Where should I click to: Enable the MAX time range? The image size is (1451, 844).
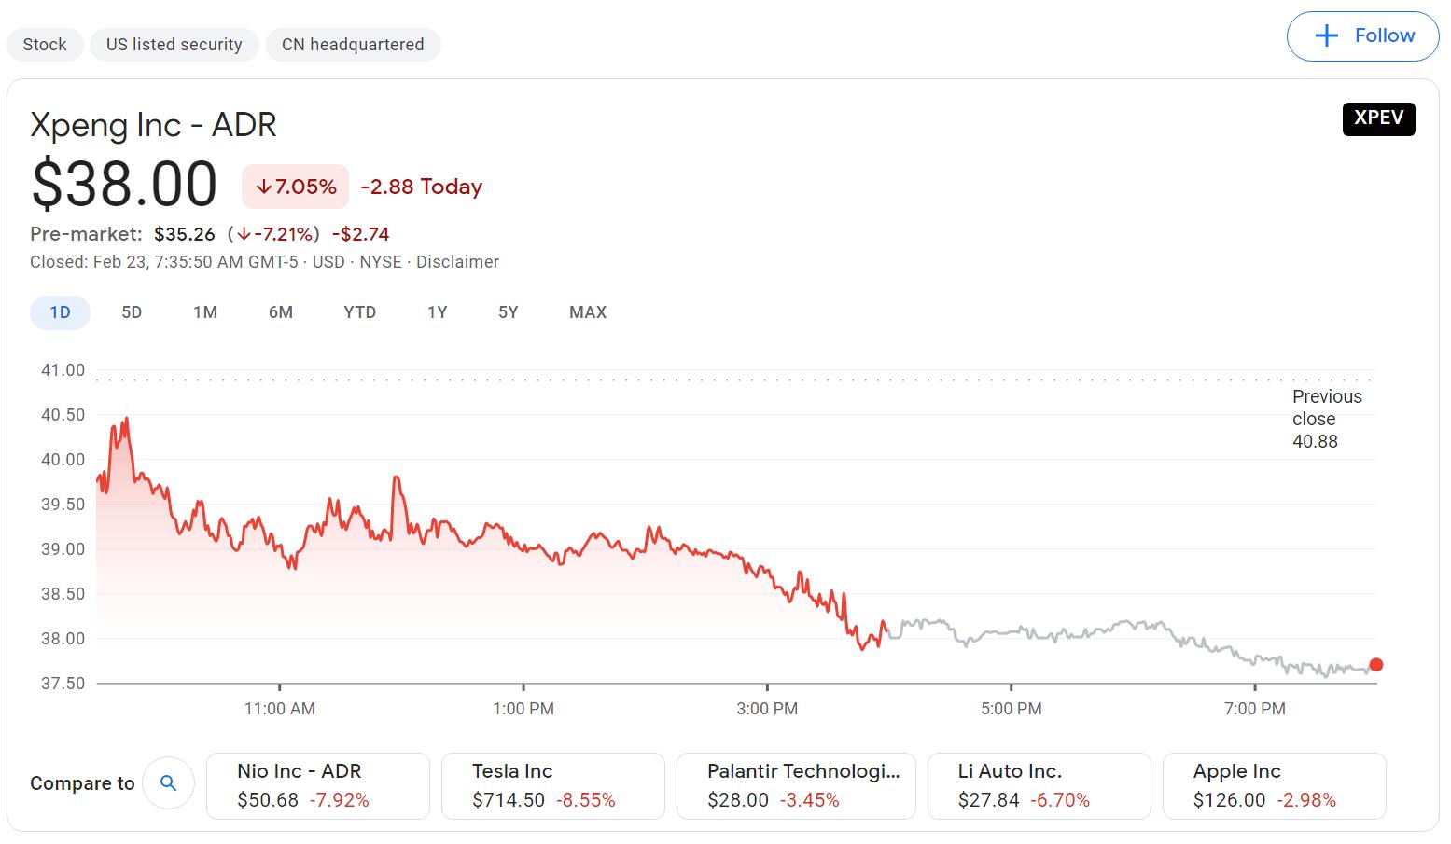(587, 312)
